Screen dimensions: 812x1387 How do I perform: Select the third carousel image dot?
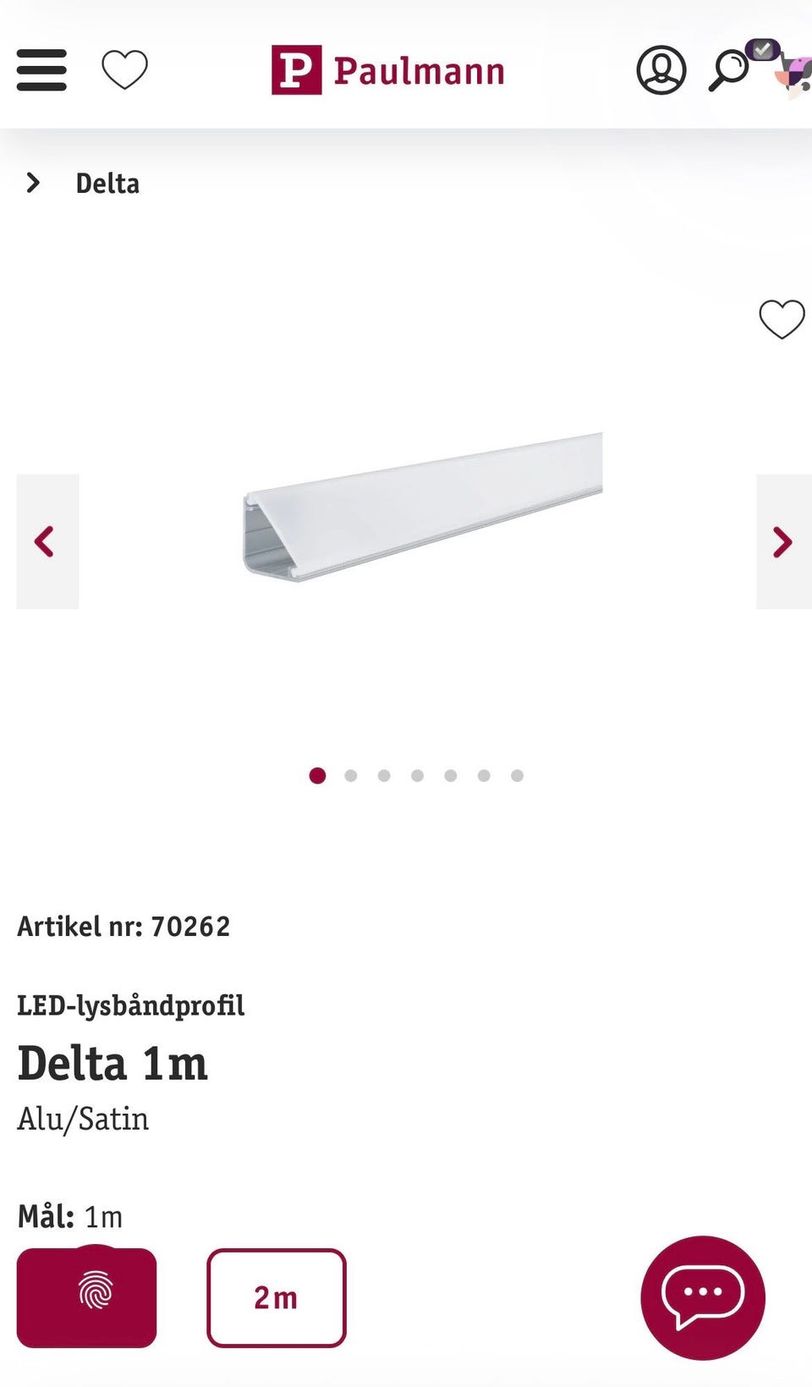click(384, 775)
